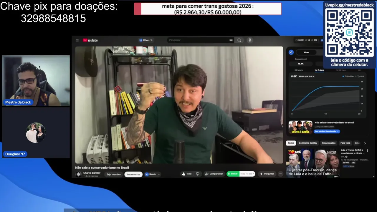
Task: Open the video player of Charlie Barkley
Action: (179, 105)
